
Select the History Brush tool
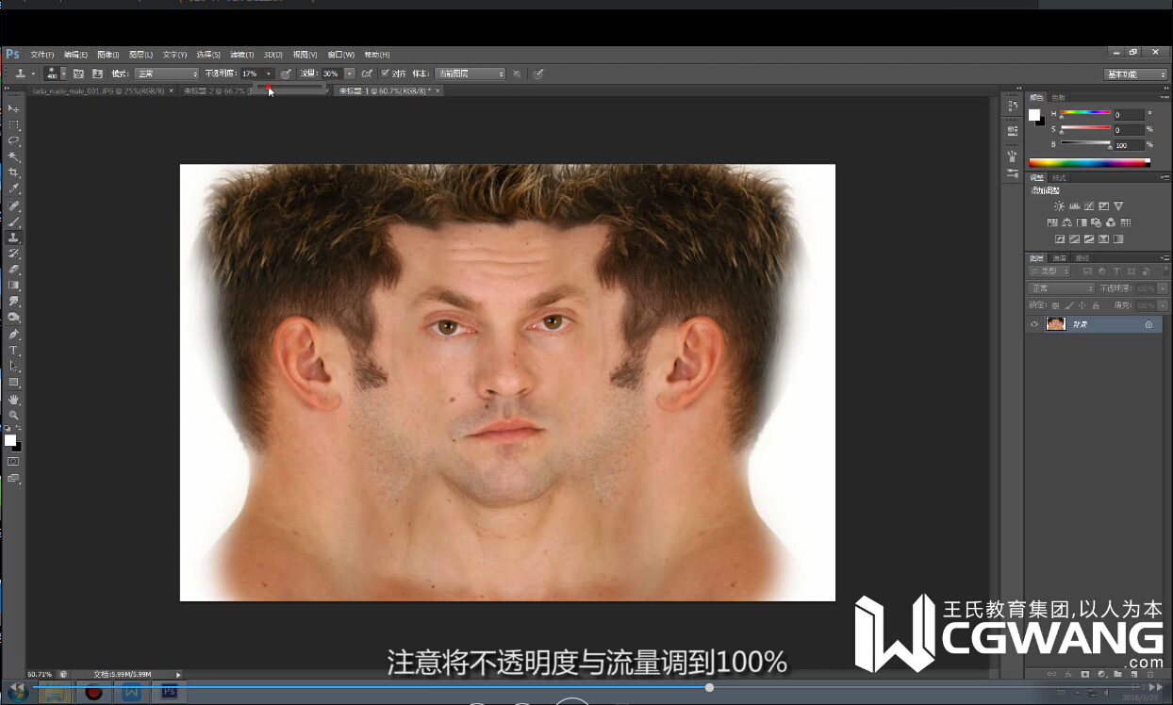coord(13,254)
